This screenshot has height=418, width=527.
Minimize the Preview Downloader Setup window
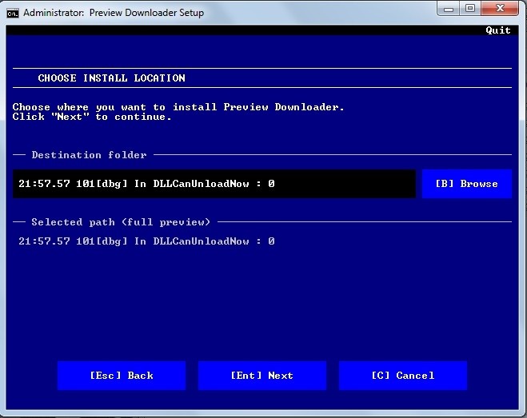click(449, 9)
